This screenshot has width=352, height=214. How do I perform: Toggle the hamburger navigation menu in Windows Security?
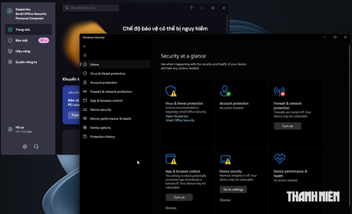tap(85, 55)
